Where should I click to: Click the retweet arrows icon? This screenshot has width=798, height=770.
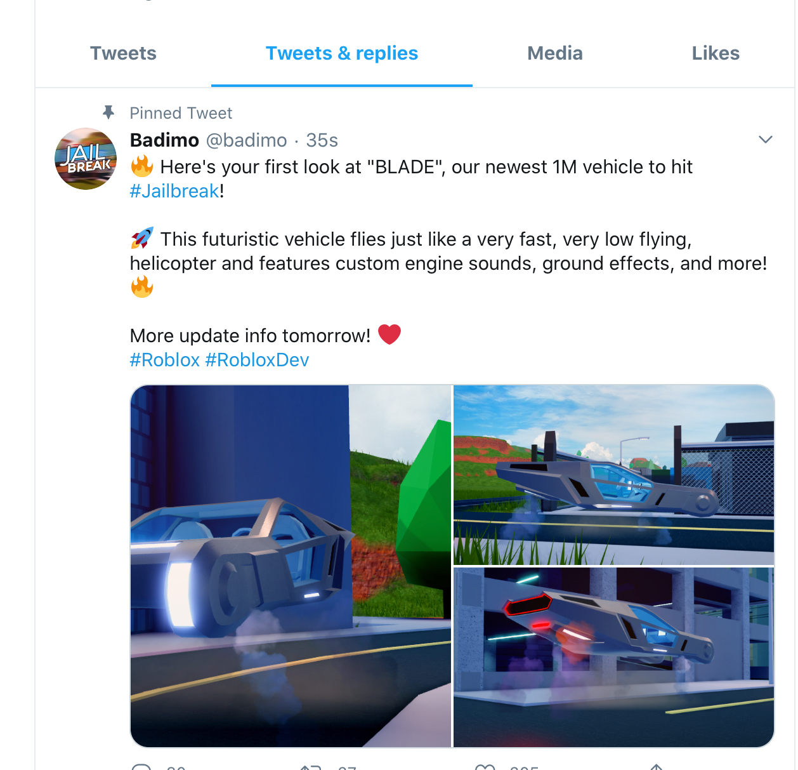[311, 767]
